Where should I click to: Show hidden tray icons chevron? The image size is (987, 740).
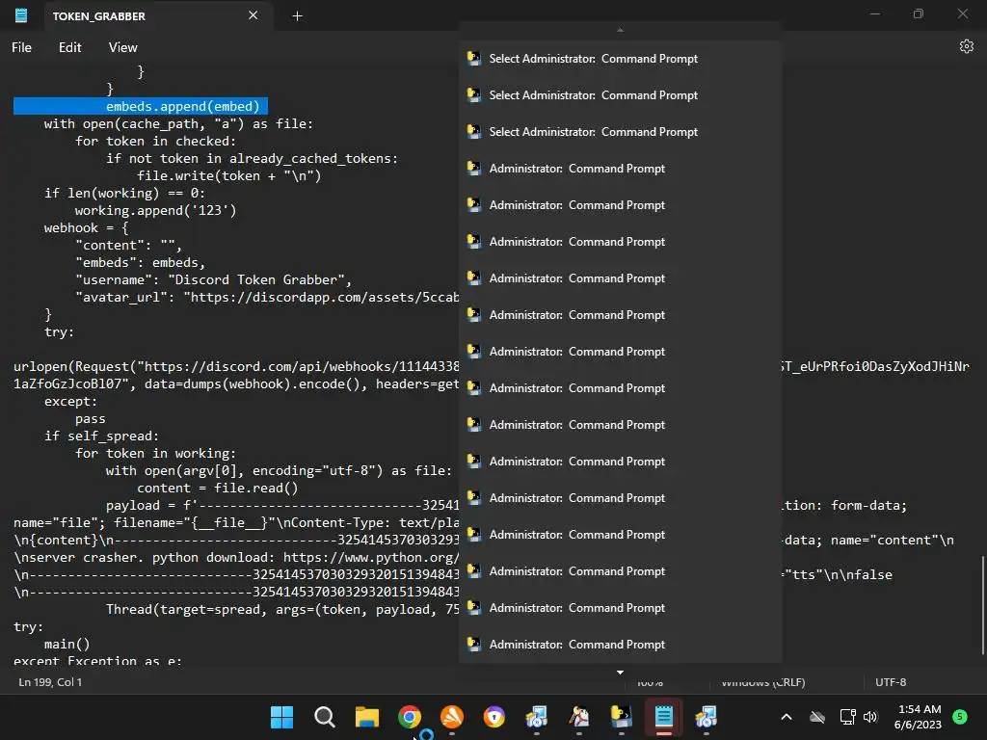787,717
